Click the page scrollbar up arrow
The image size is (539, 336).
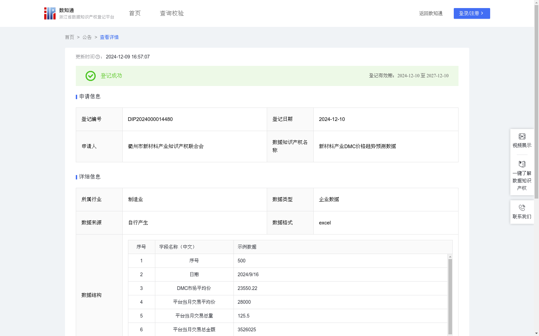pos(536,2)
